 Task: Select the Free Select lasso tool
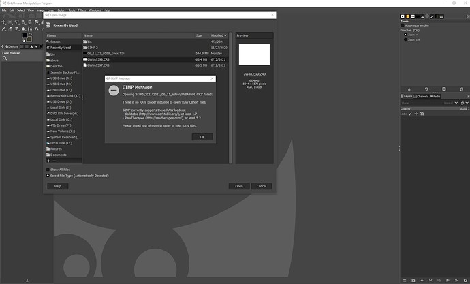[x=16, y=22]
